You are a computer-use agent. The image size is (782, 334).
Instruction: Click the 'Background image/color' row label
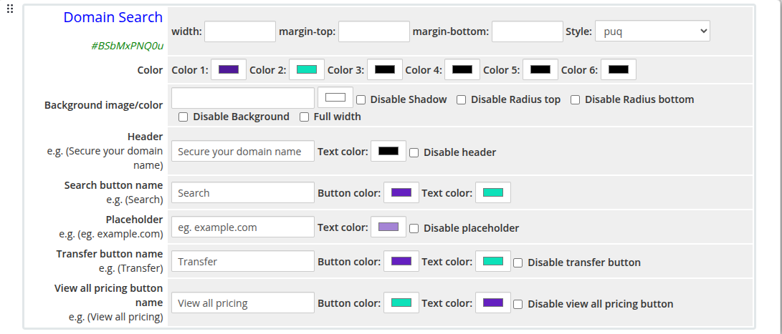click(x=103, y=106)
